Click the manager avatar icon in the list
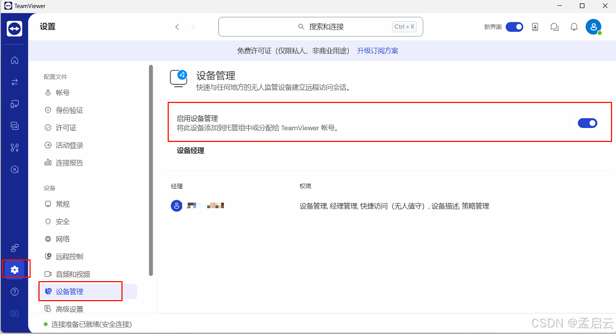616x334 pixels. point(177,205)
